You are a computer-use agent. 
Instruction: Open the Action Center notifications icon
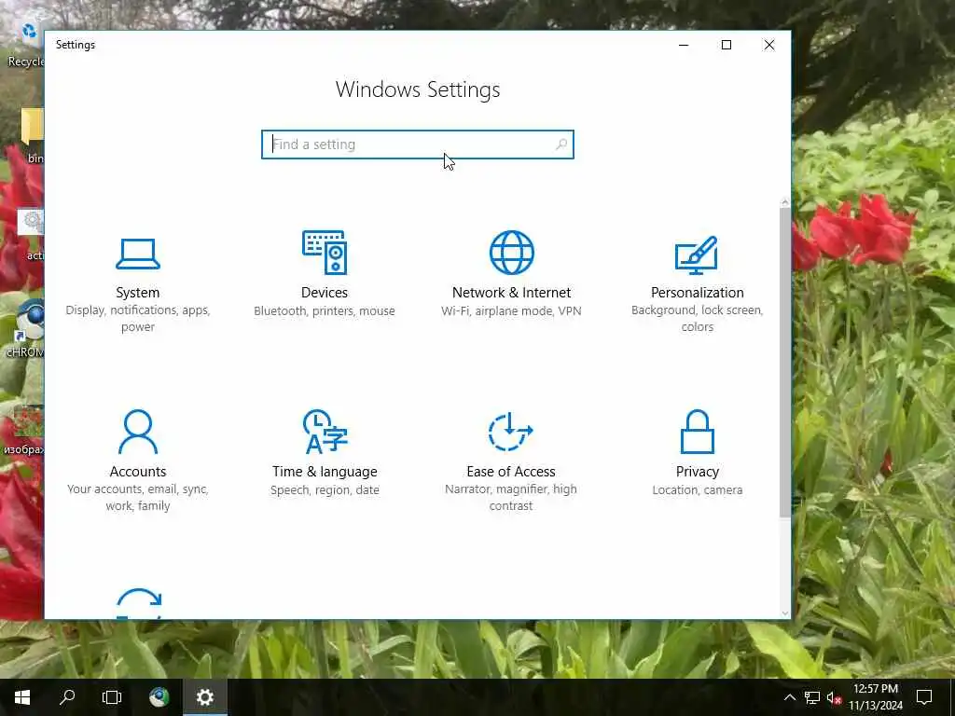[924, 697]
